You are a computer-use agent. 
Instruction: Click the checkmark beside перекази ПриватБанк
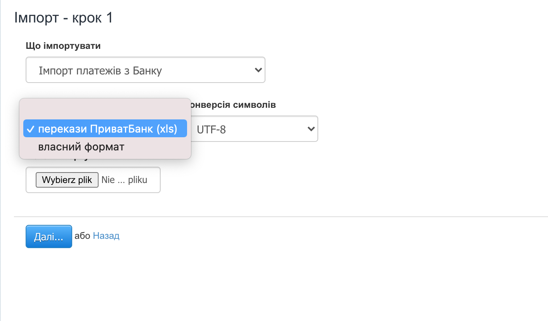[x=30, y=129]
